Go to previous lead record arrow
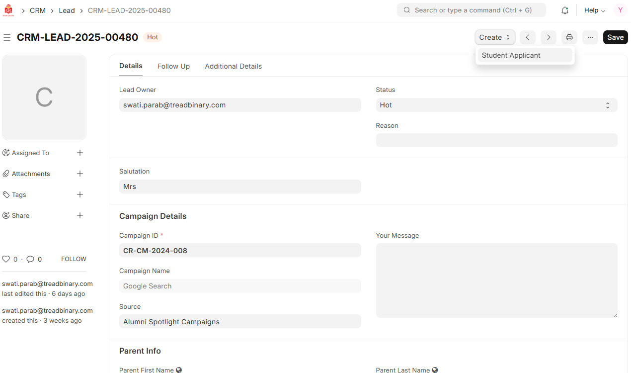The image size is (631, 373). coord(528,37)
